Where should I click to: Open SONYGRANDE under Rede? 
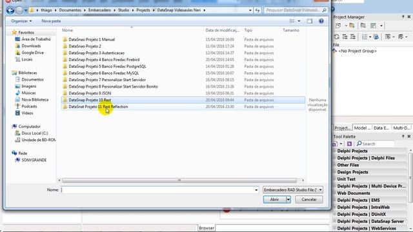[34, 160]
